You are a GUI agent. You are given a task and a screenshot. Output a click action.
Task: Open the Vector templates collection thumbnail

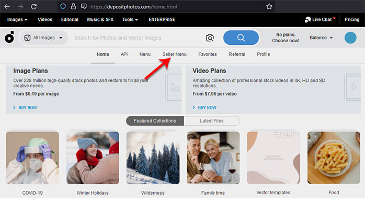click(273, 158)
